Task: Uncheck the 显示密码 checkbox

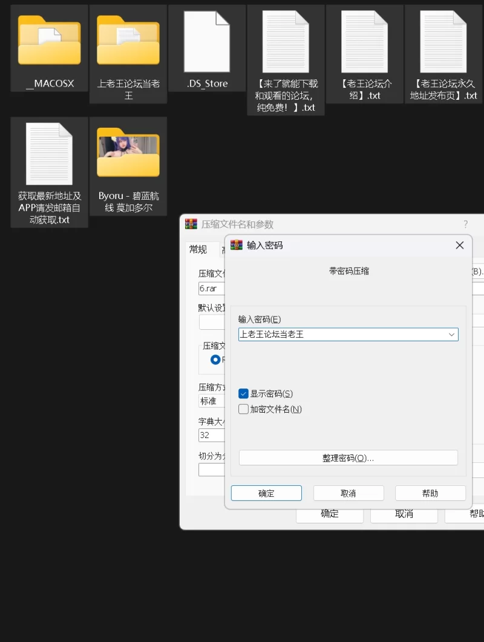Action: (244, 394)
